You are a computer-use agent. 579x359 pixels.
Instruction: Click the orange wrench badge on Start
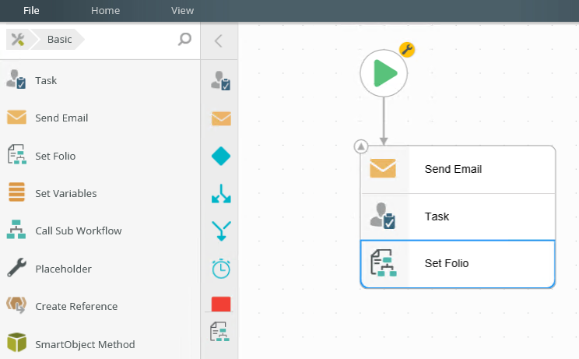(x=407, y=50)
